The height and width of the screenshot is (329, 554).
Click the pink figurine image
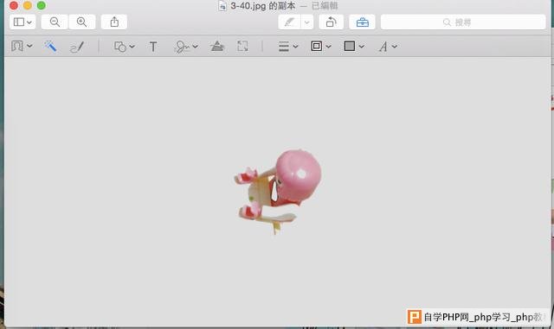pyautogui.click(x=278, y=192)
